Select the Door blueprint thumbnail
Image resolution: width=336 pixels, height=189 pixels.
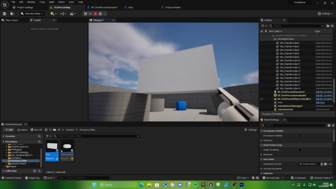(x=52, y=150)
